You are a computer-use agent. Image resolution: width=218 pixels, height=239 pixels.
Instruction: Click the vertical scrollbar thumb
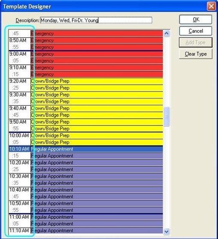167,117
